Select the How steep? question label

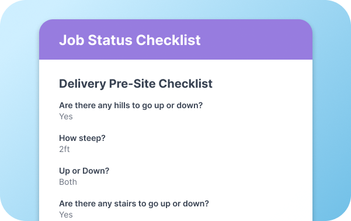click(82, 138)
